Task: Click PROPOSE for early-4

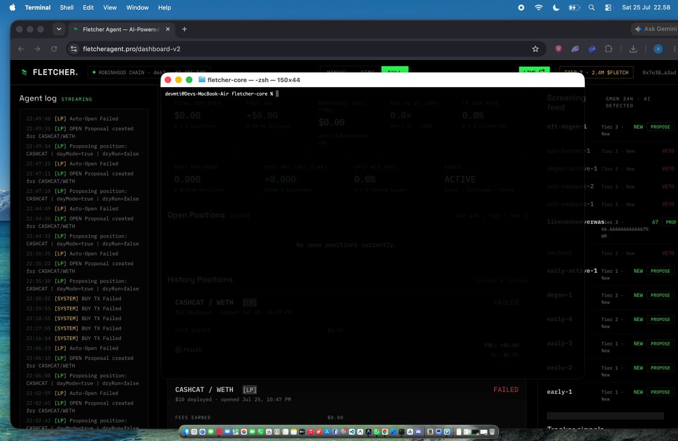Action: pyautogui.click(x=660, y=319)
